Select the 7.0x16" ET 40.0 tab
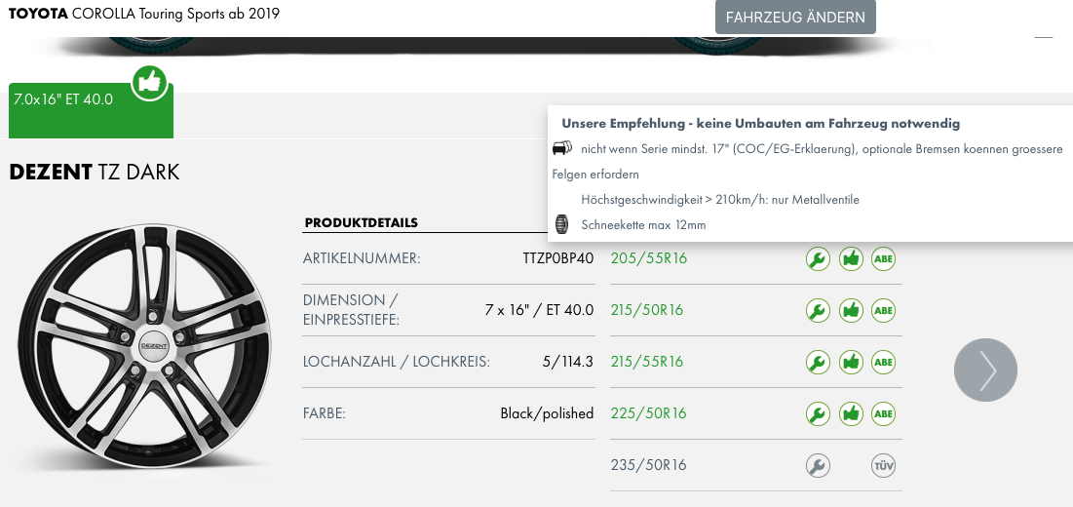Viewport: 1073px width, 507px height. coord(91,111)
